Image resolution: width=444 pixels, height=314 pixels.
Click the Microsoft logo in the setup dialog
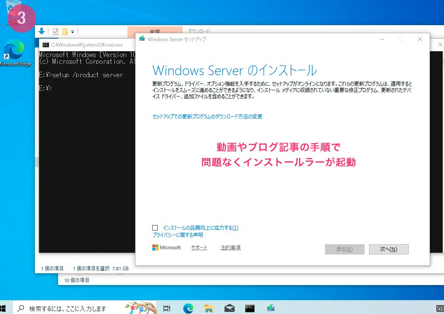coord(166,248)
